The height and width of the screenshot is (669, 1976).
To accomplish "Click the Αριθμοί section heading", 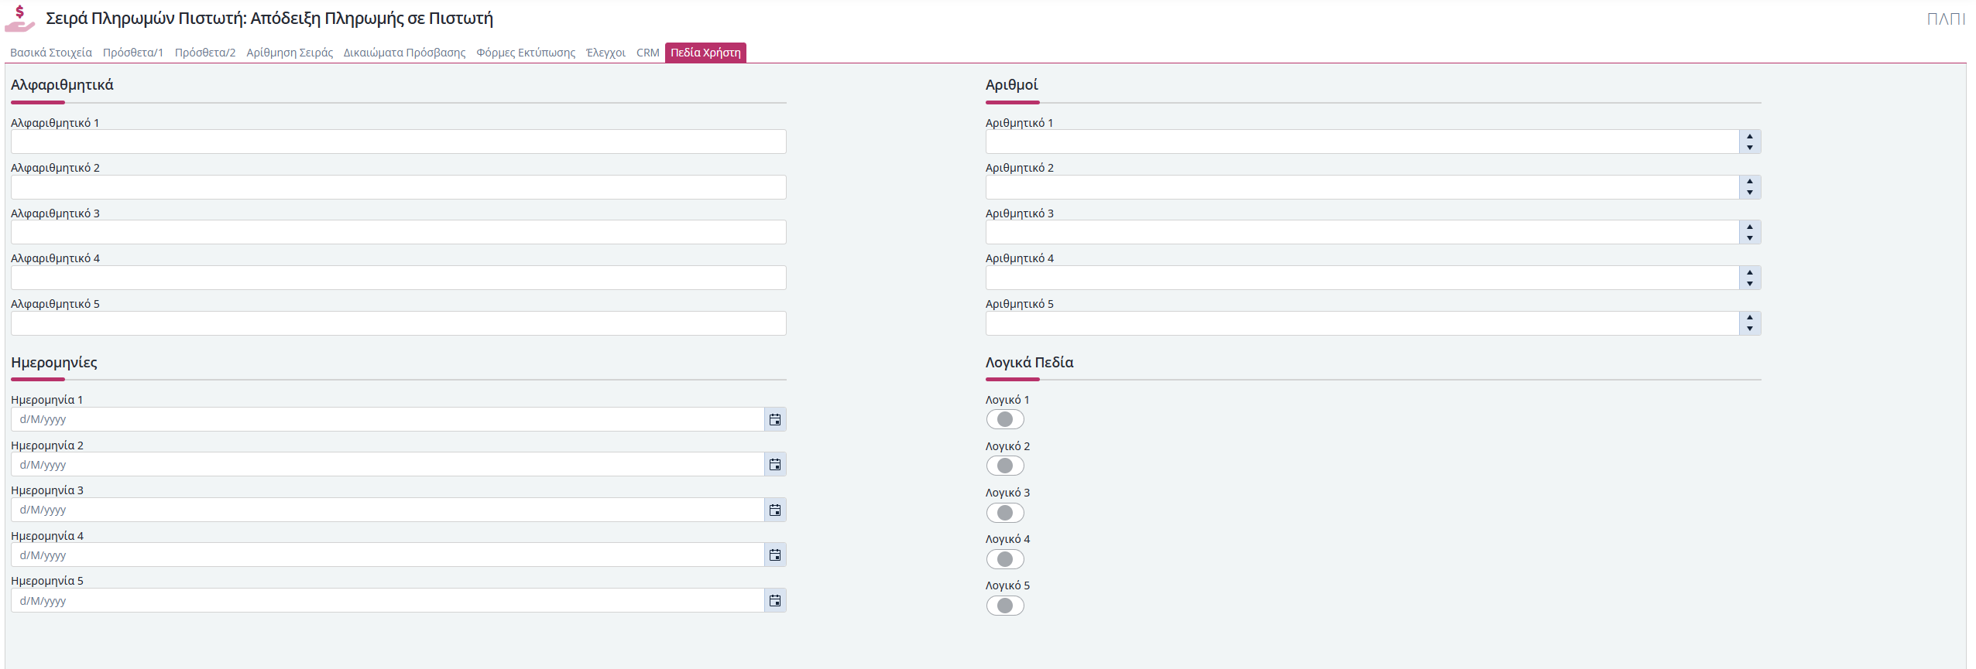I will (1011, 84).
